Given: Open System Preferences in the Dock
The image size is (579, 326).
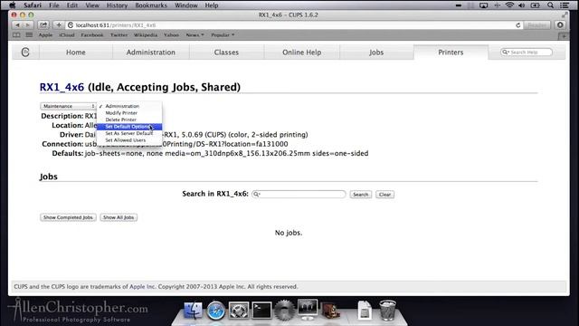Looking at the screenshot, I should tap(239, 310).
